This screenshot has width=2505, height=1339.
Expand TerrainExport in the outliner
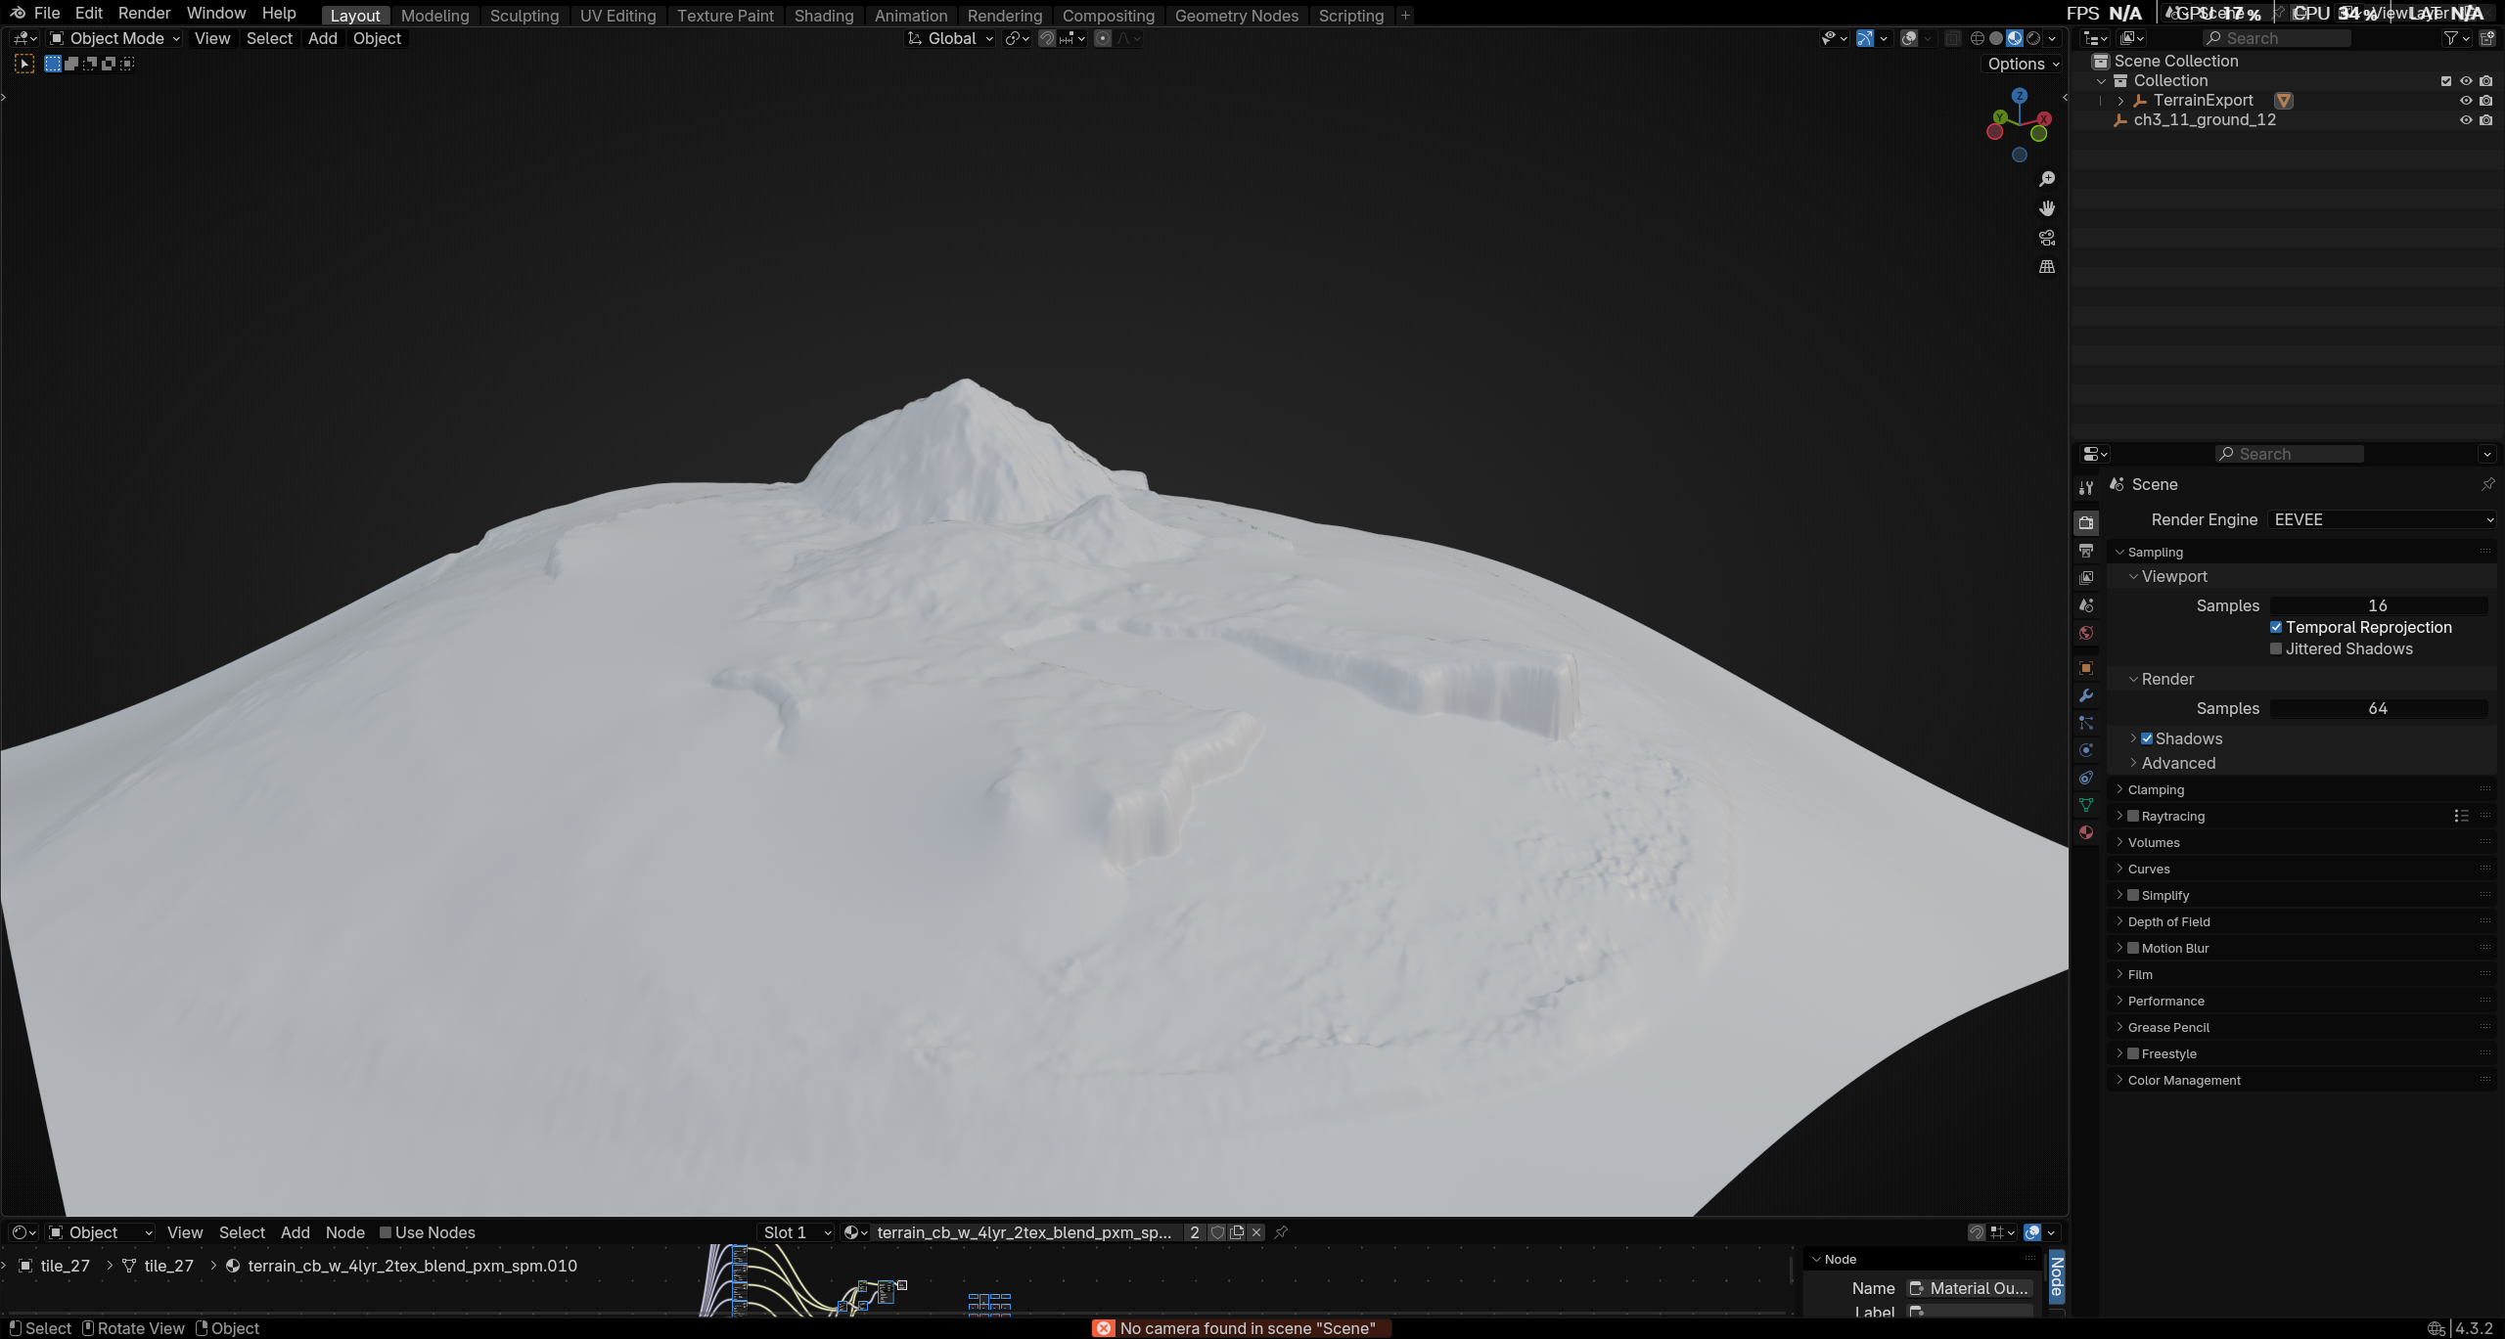pos(2120,101)
